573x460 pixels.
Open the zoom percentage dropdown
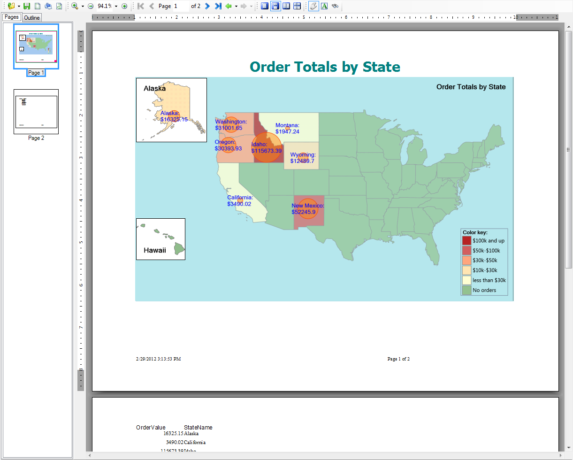[x=116, y=6]
